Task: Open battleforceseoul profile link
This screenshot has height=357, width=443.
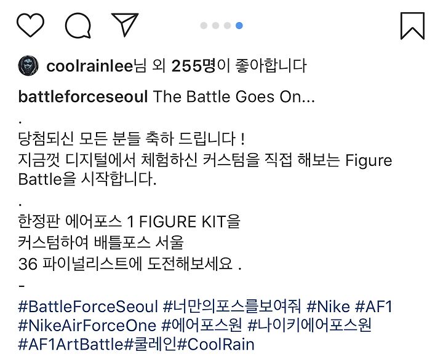Action: pos(83,97)
